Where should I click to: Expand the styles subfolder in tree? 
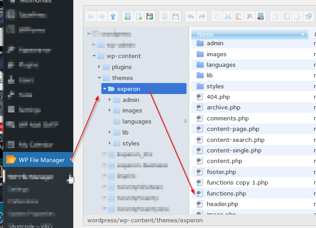coord(110,143)
